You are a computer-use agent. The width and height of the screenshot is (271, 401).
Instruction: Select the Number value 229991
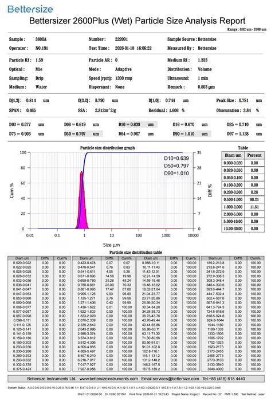point(121,39)
